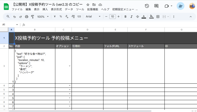Open the text color picker
Viewport: 197px width, 112px height.
click(x=144, y=17)
